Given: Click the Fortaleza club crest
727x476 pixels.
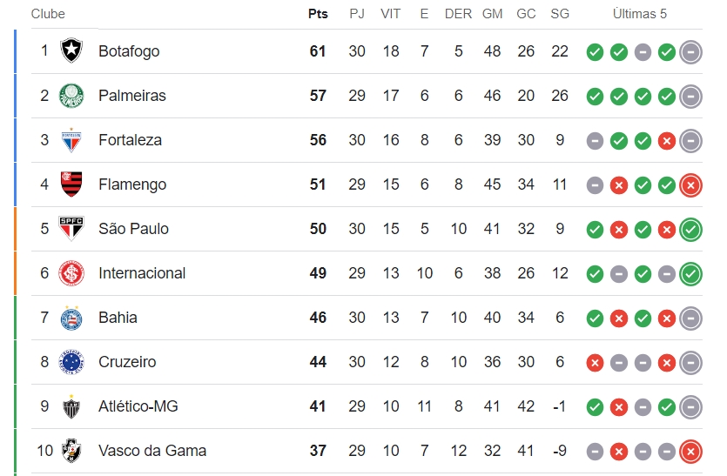Looking at the screenshot, I should click(71, 140).
